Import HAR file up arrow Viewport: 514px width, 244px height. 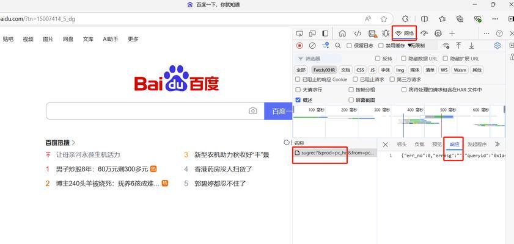[x=459, y=46]
